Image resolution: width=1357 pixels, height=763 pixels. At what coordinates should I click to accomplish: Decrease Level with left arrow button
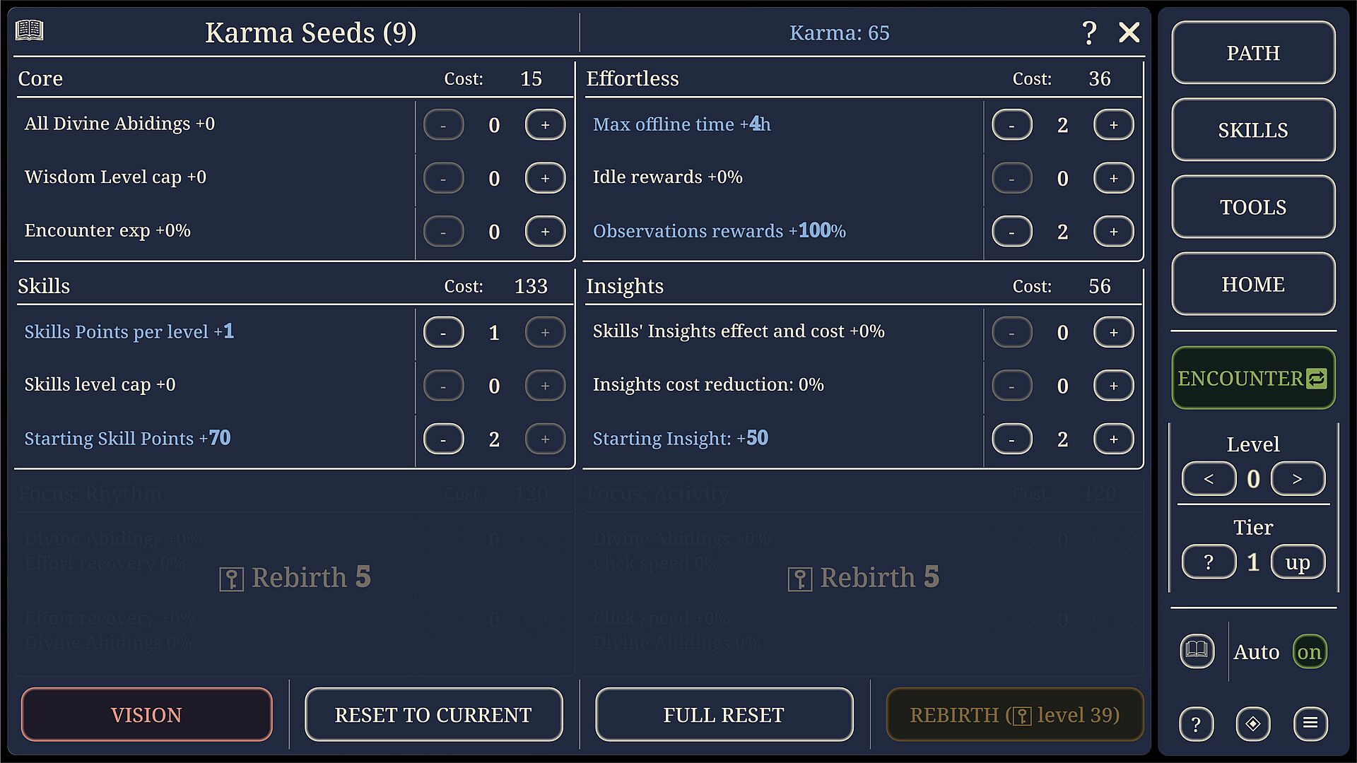click(1209, 479)
